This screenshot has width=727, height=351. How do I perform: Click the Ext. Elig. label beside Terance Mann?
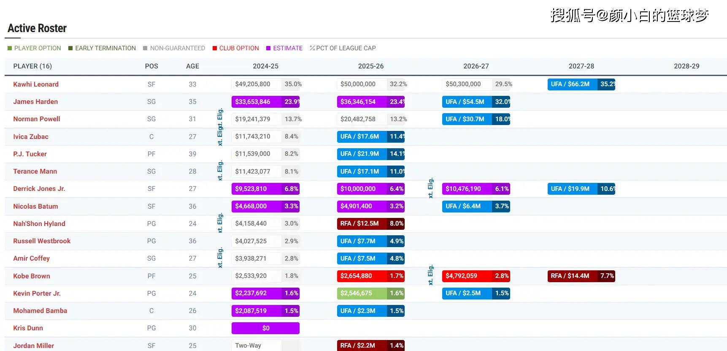tap(220, 171)
